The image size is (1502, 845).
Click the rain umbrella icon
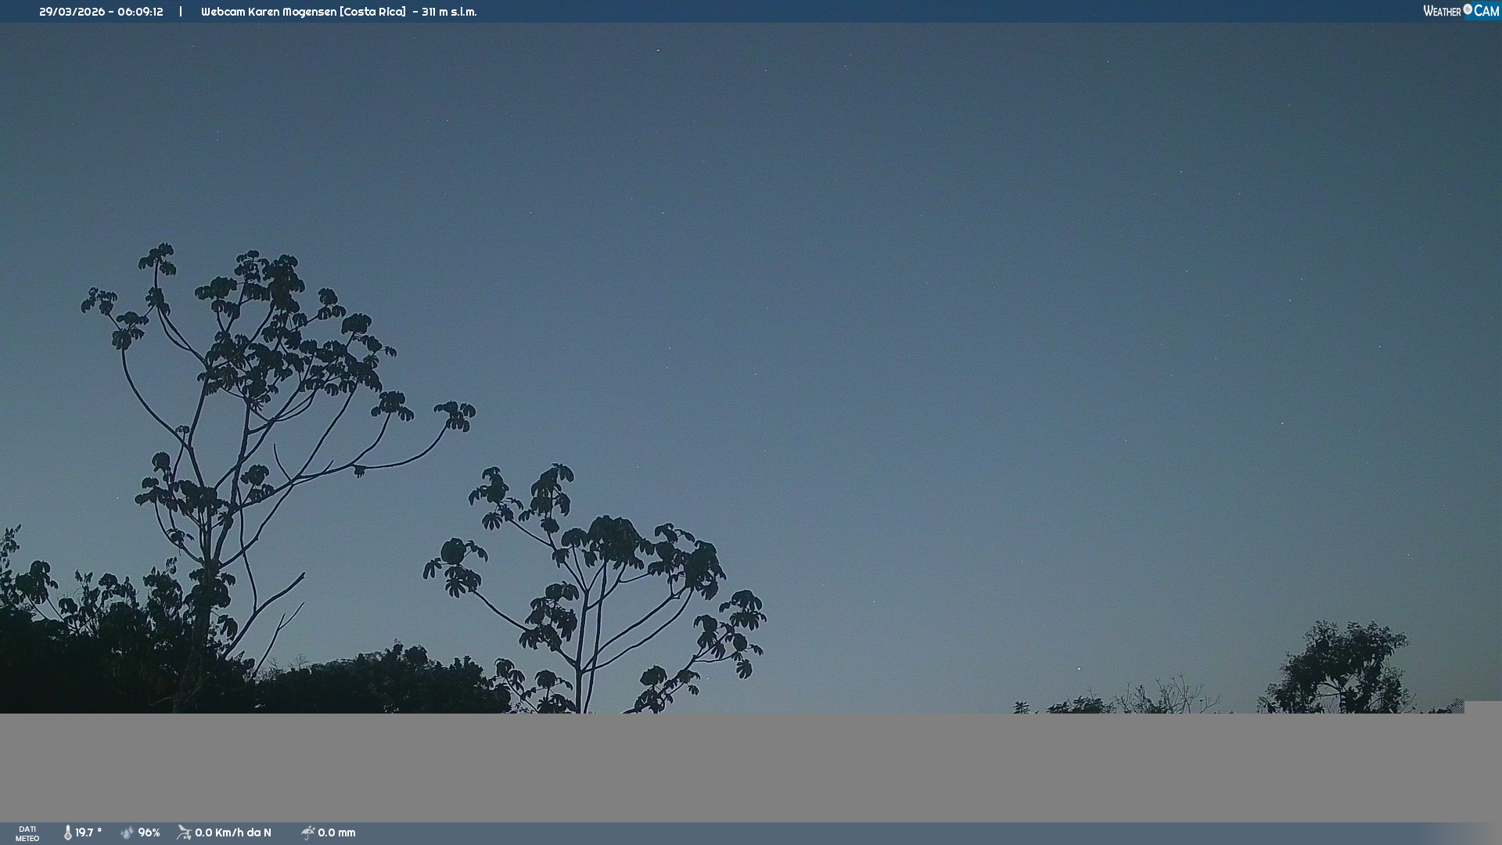(307, 832)
